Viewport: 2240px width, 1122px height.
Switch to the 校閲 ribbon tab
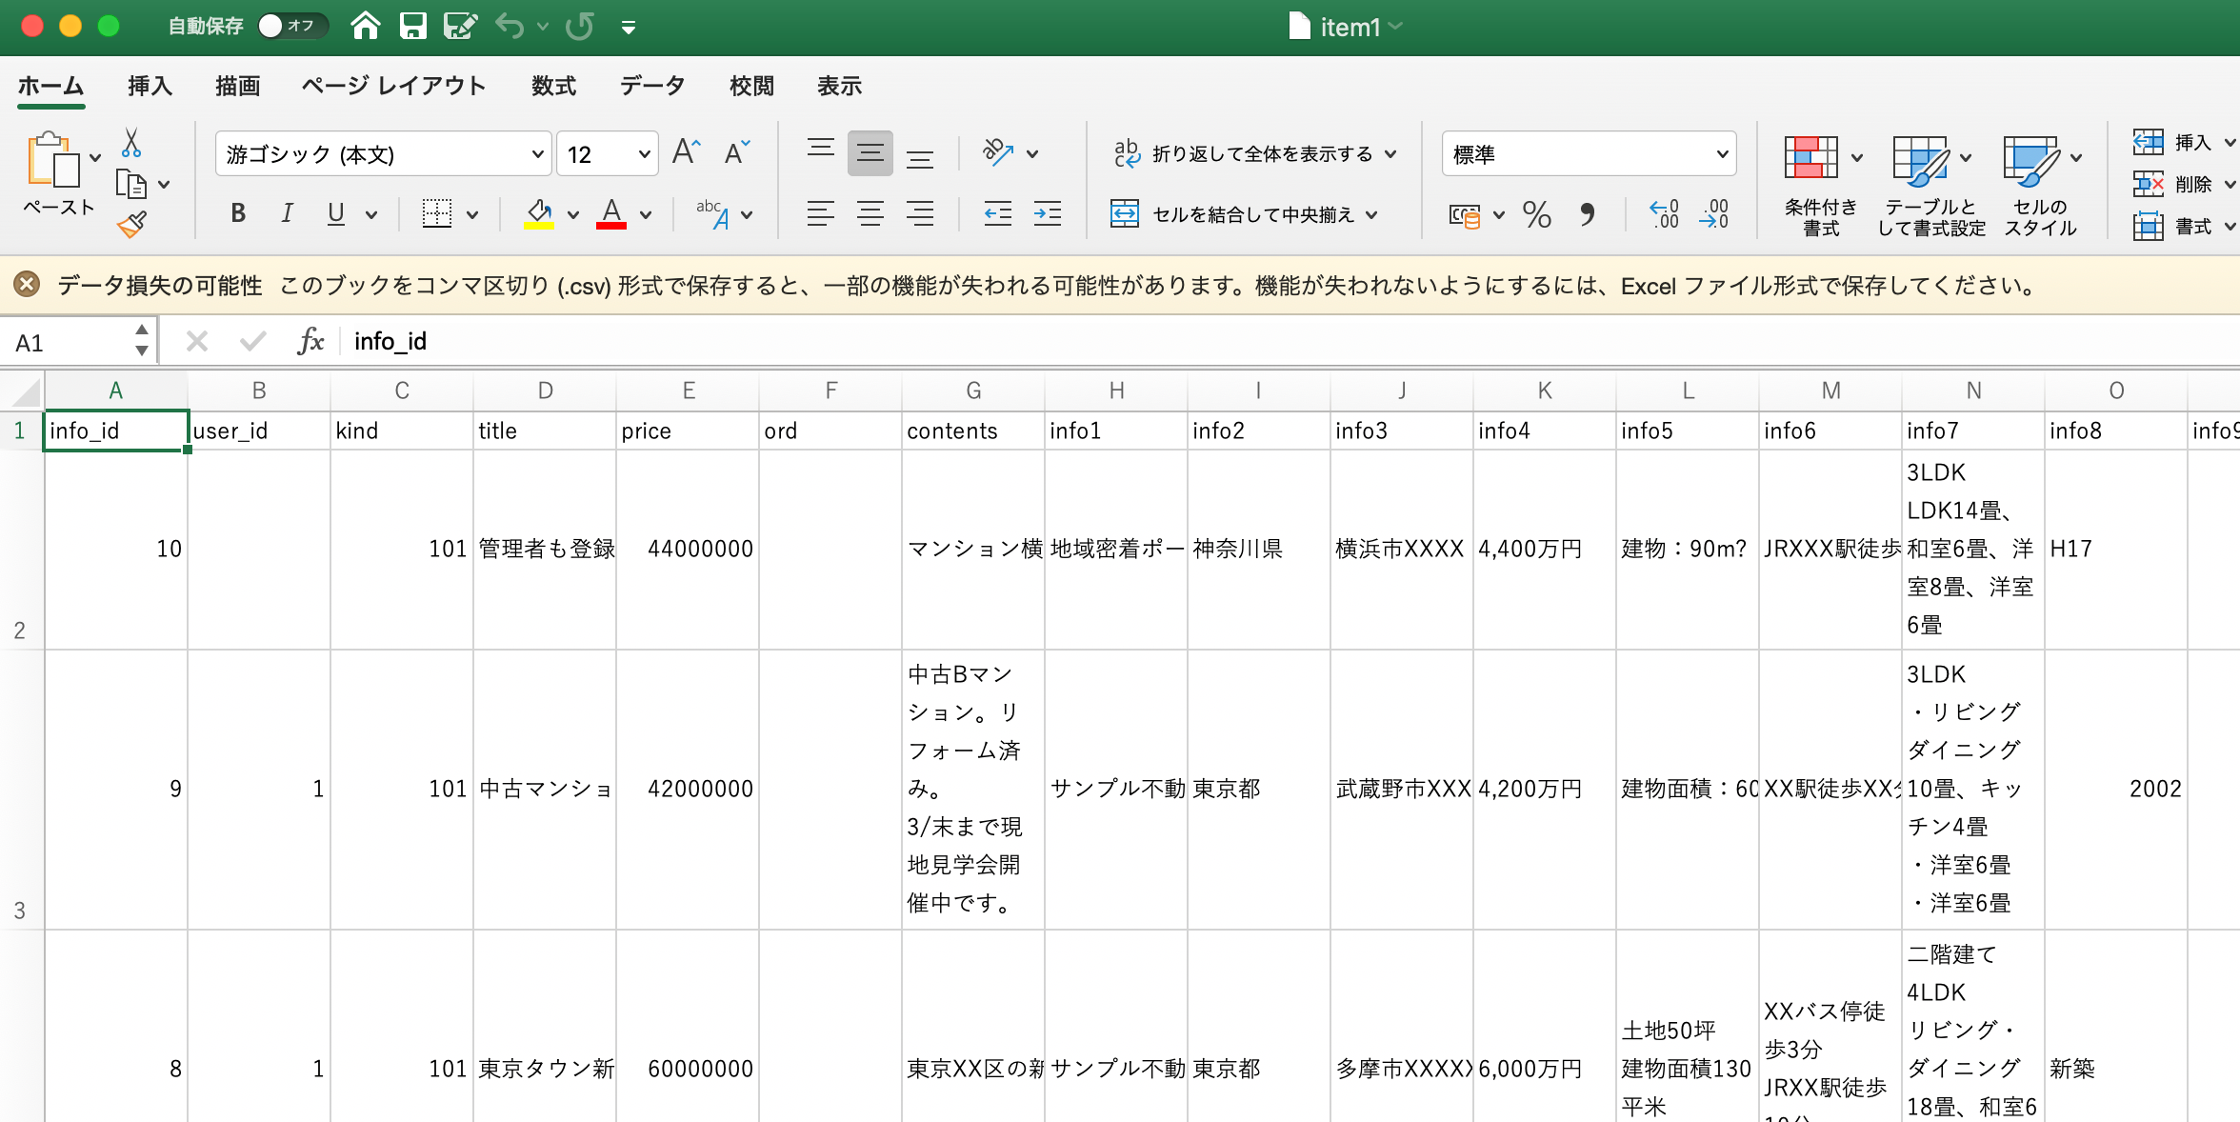[751, 86]
